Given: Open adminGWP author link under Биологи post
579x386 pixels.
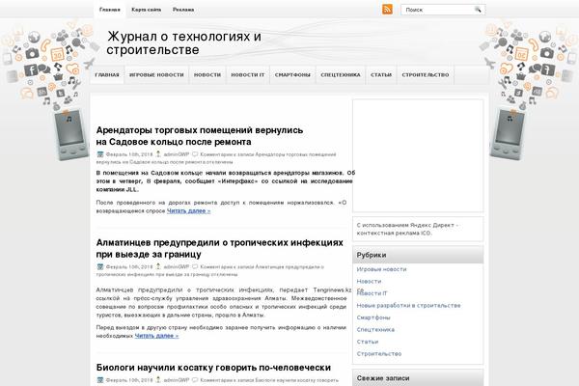Looking at the screenshot, I should click(177, 380).
